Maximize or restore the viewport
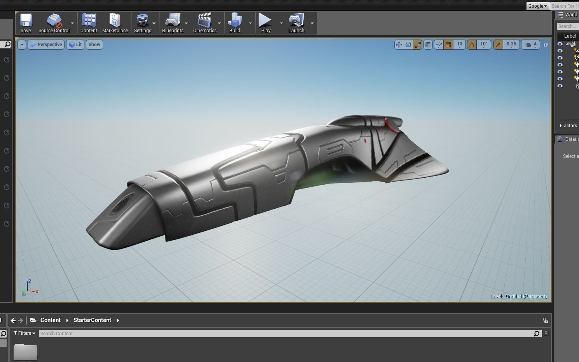Screen dimensions: 579x362 click(x=546, y=45)
